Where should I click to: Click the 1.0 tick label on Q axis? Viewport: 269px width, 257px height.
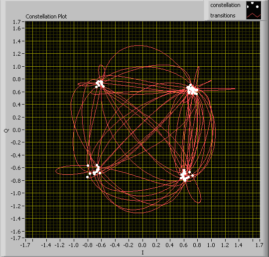tap(16, 67)
